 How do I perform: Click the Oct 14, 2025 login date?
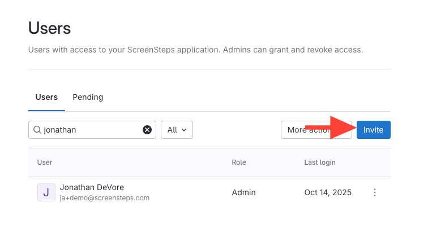click(x=328, y=192)
